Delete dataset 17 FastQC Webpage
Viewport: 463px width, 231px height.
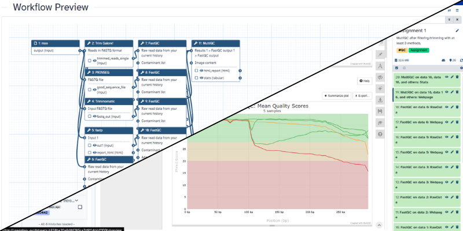click(x=457, y=122)
